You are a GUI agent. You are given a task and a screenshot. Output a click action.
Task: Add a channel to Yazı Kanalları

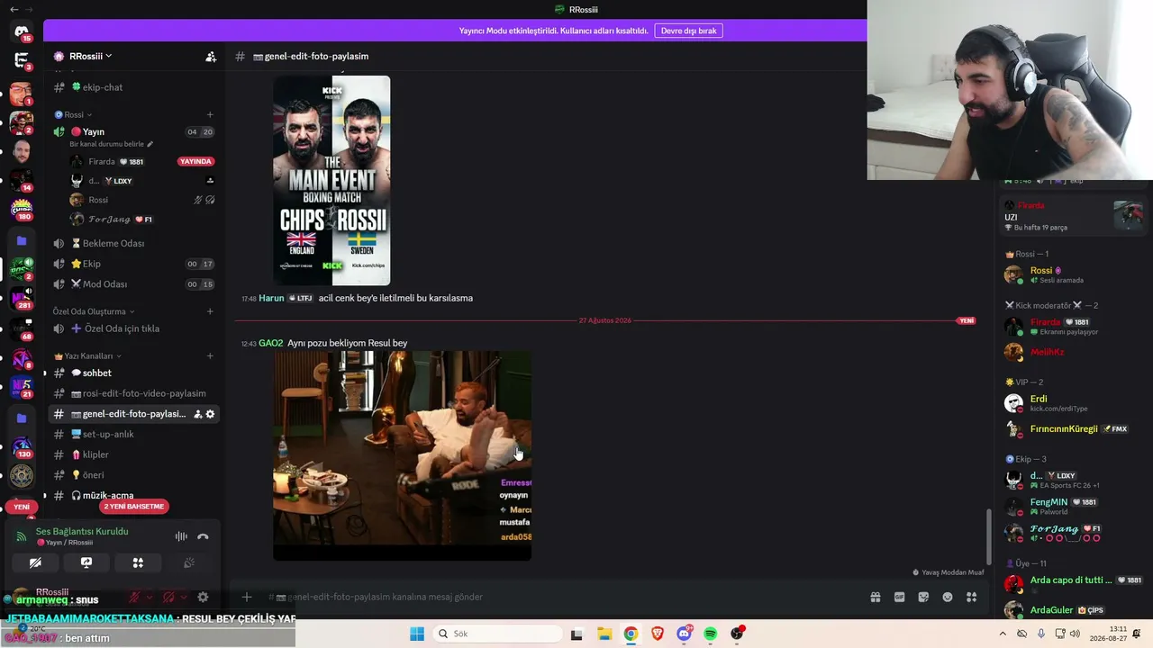tap(210, 355)
